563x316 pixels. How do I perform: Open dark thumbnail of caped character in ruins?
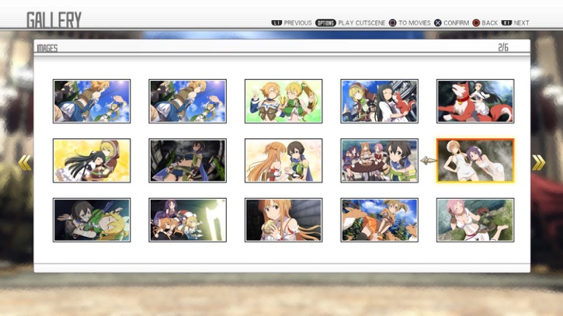point(187,161)
